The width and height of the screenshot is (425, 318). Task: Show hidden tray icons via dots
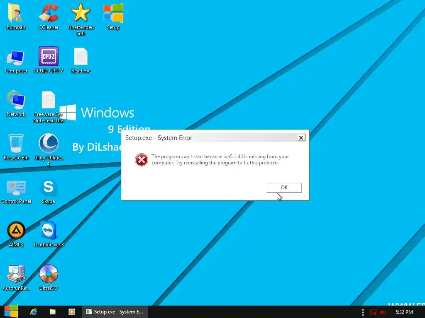tap(363, 312)
